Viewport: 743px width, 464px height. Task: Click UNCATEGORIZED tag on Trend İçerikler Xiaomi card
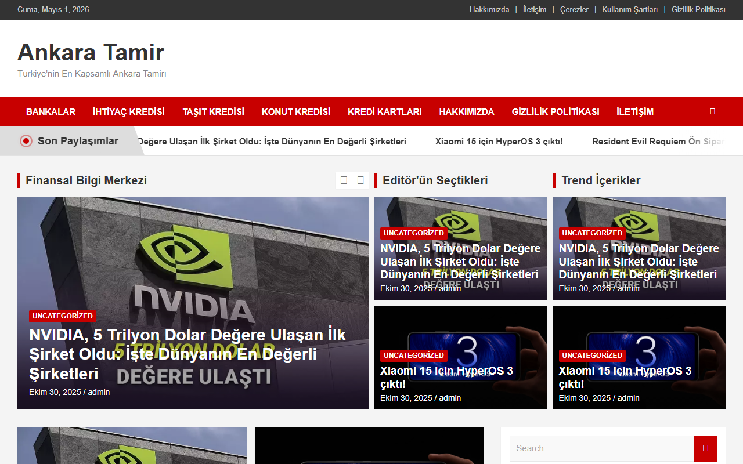tap(592, 356)
